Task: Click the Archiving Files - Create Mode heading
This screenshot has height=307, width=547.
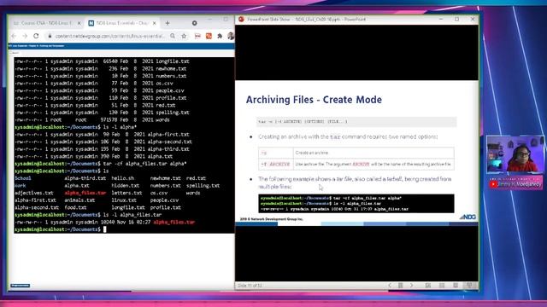Action: (x=314, y=100)
